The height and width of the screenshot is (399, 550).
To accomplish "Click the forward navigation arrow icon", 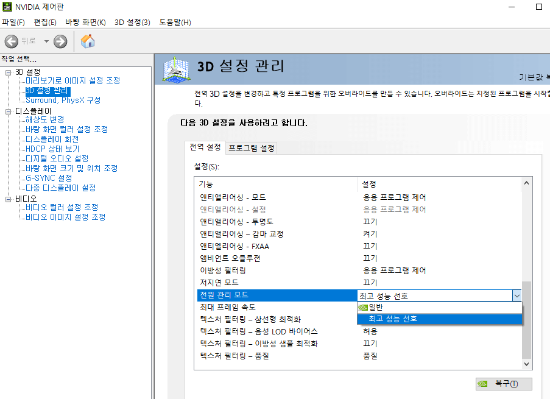I will [59, 41].
